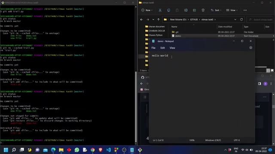Go forward in File Explorer
Image resolution: width=275 pixels, height=154 pixels.
coord(148,20)
